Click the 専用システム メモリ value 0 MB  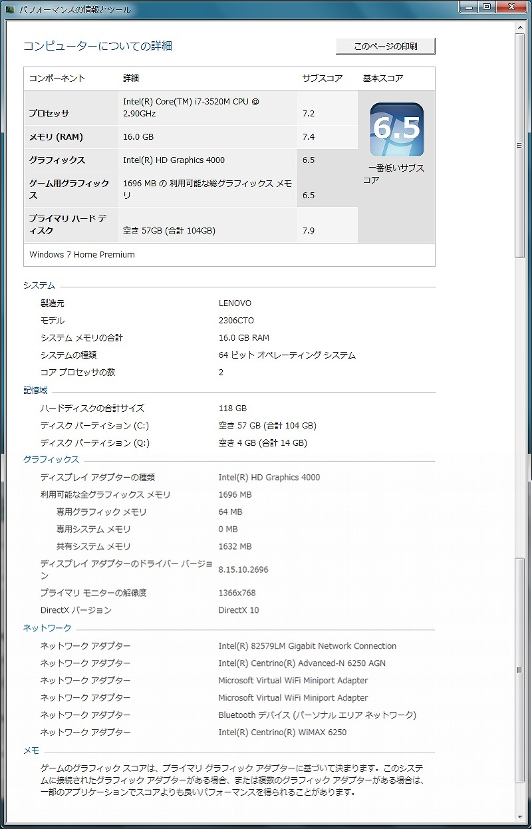coord(228,530)
